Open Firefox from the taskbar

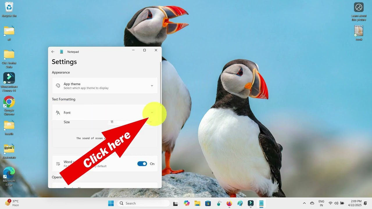click(x=229, y=203)
